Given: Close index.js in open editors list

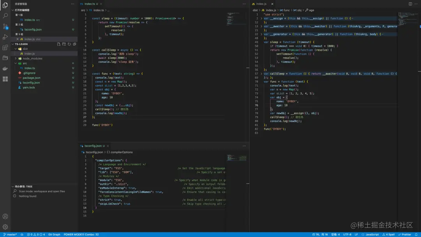Looking at the screenshot, I should 18,39.
